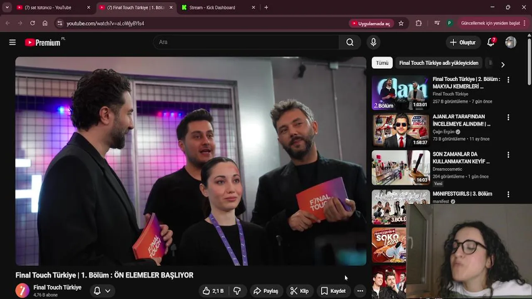Reload the page
Screen dimensions: 532x299
coord(32,23)
